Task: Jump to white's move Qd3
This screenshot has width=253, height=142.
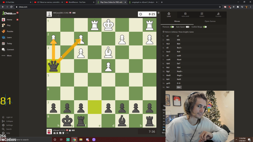Action: tap(168, 64)
